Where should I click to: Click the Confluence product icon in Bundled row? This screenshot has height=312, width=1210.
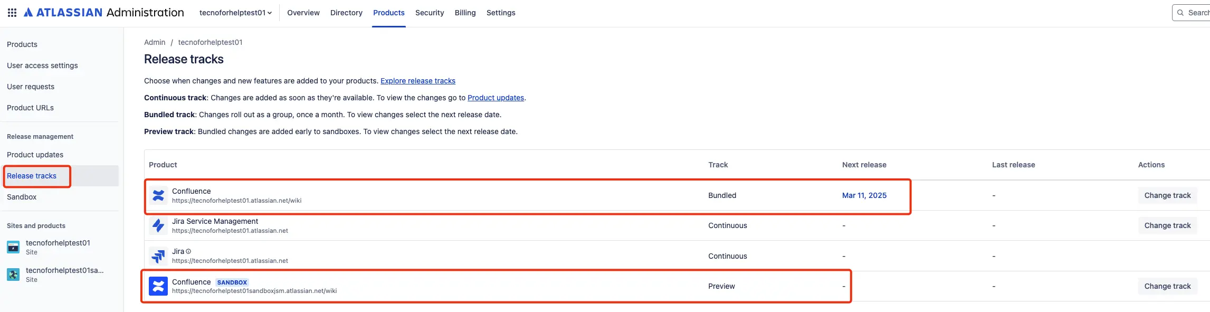[158, 195]
